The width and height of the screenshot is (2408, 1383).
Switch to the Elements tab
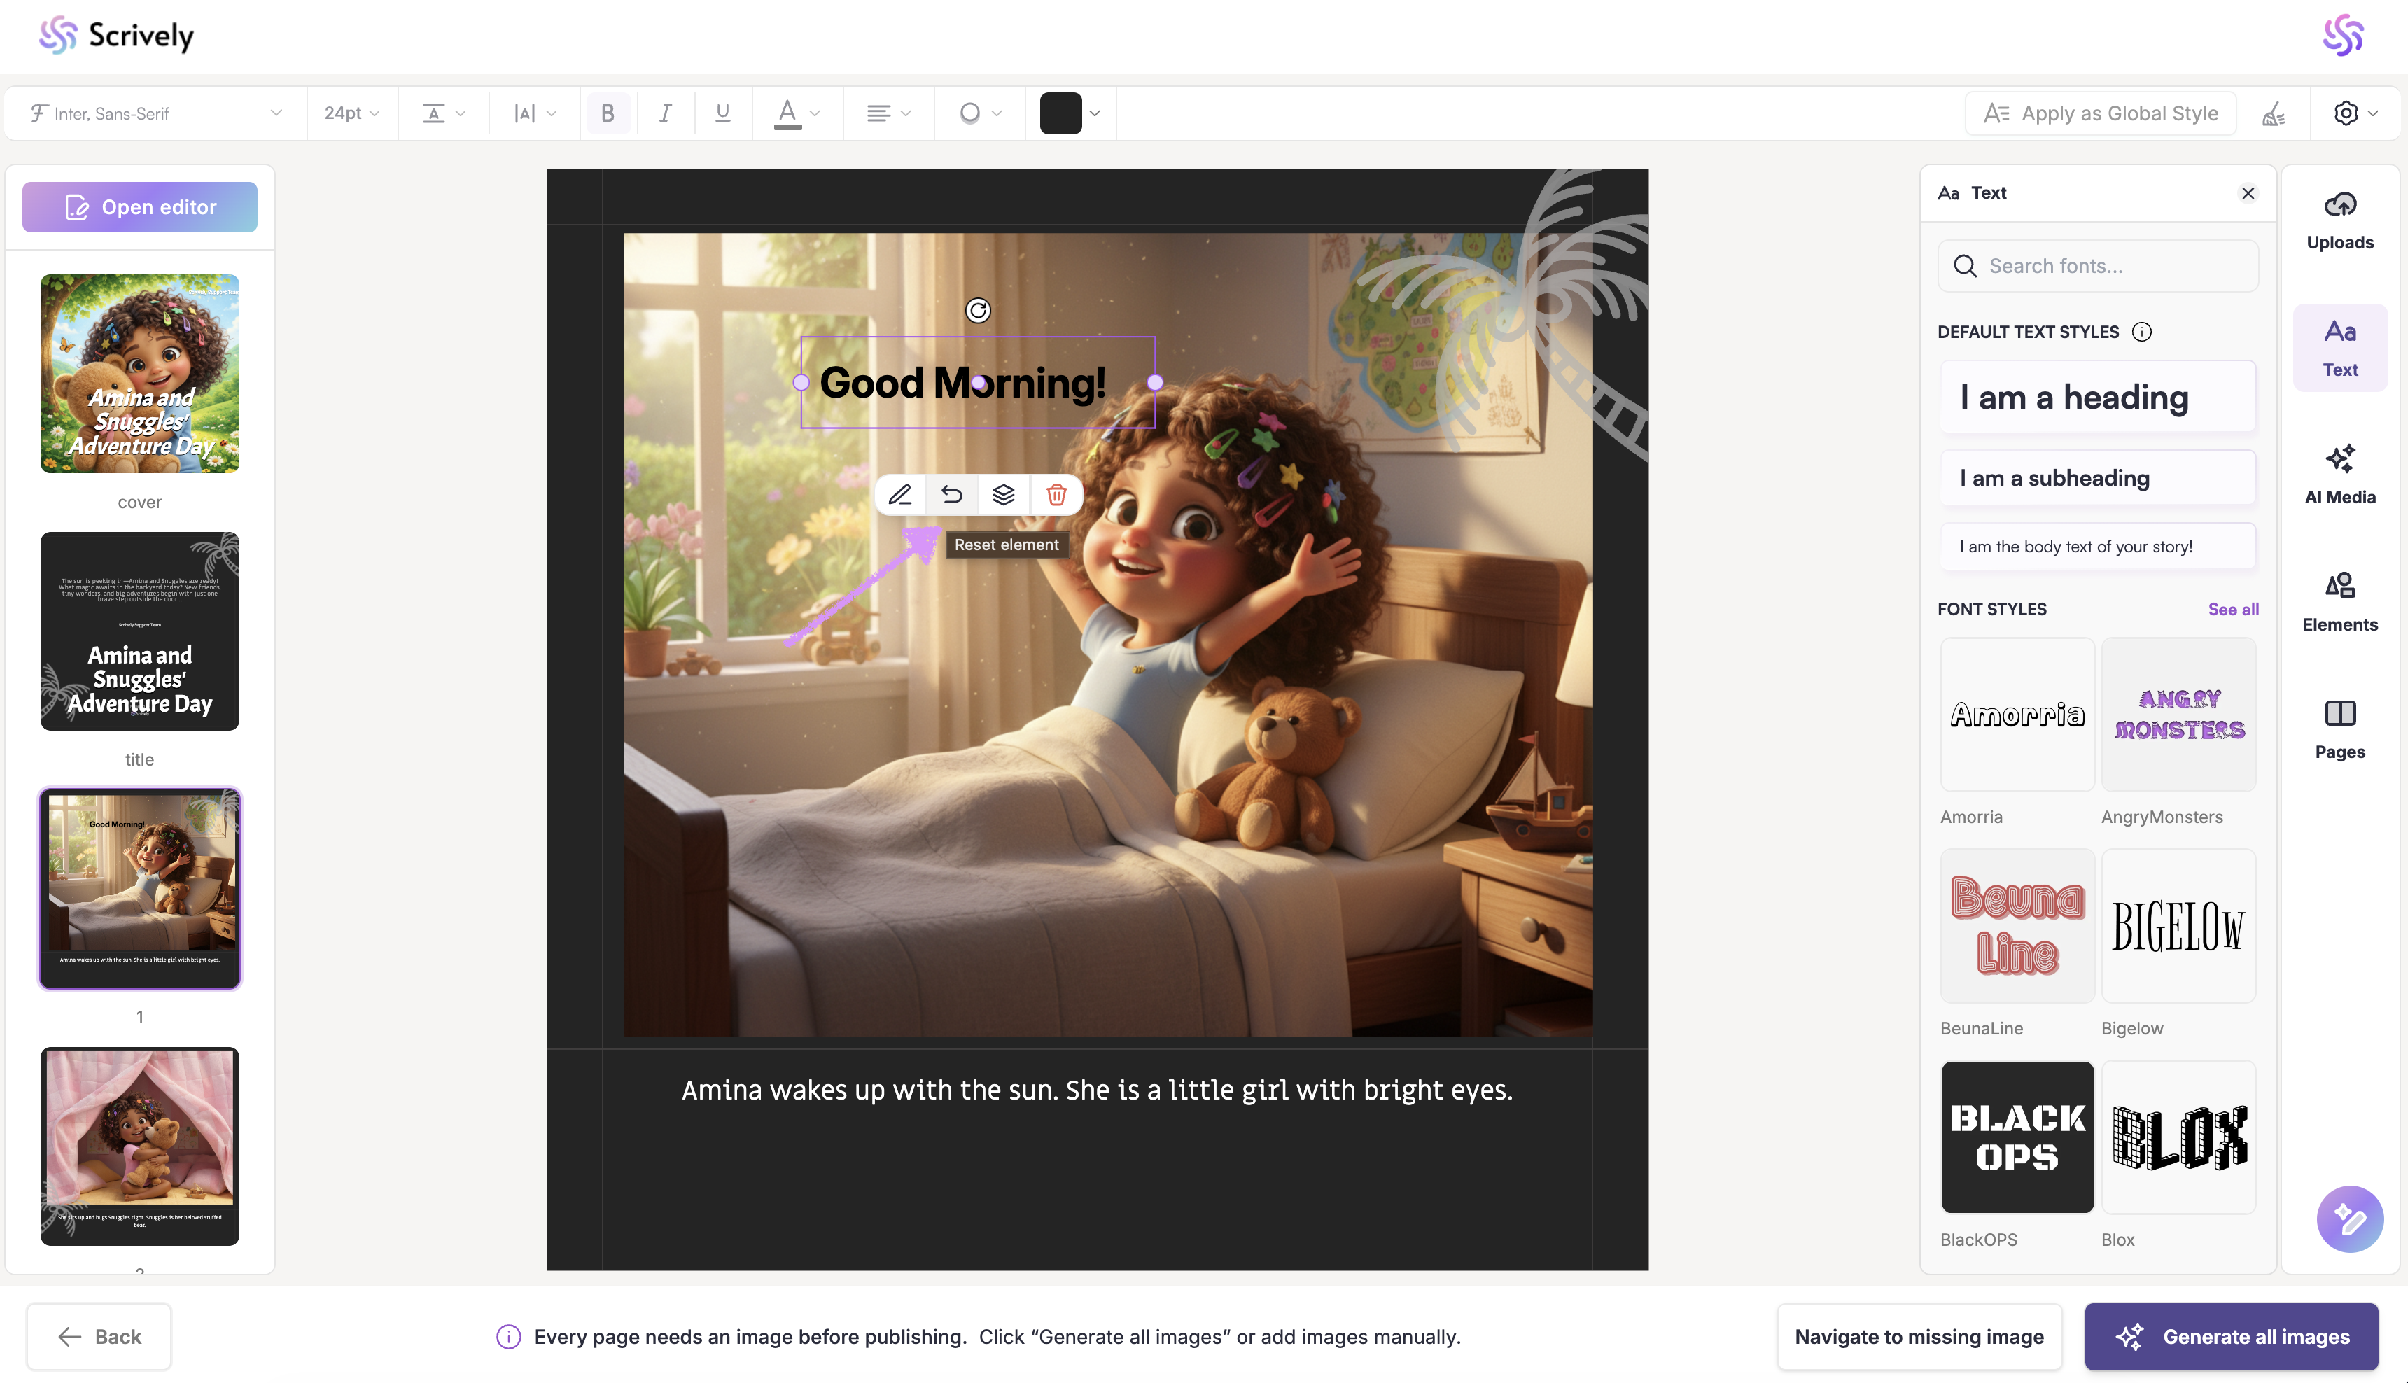tap(2339, 601)
